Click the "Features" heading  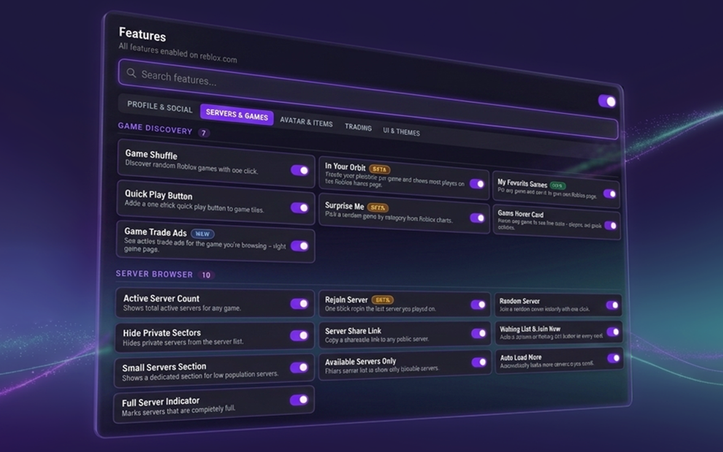pos(142,35)
